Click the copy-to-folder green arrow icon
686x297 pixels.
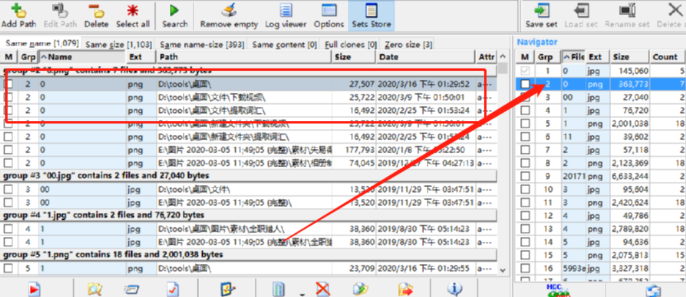click(361, 289)
